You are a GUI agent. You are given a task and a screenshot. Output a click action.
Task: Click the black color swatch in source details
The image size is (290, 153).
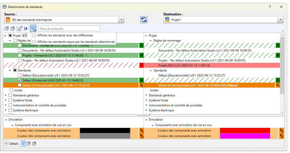coord(105,131)
